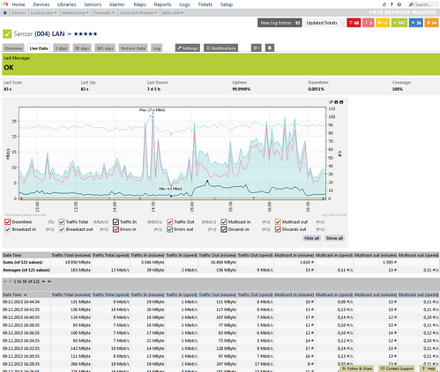This screenshot has width=440, height=372.
Task: Click the red Down sensors counter 68
Action: (x=354, y=23)
